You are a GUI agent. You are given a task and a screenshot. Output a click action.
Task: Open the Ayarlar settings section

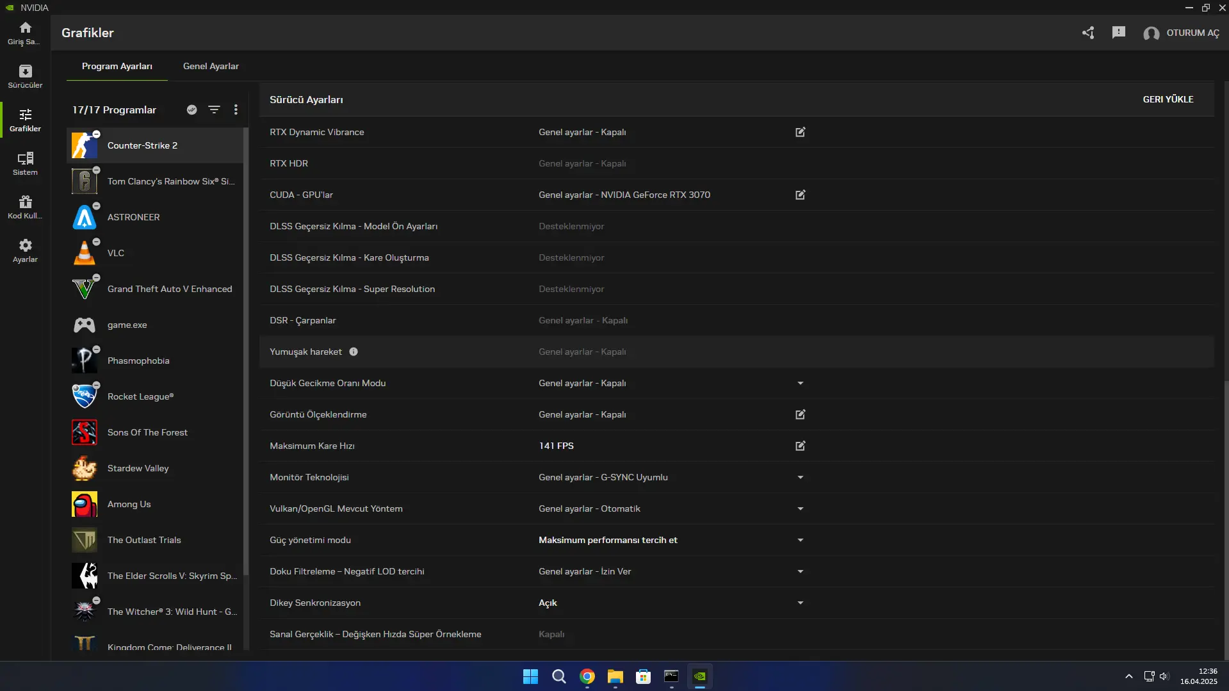(x=25, y=251)
